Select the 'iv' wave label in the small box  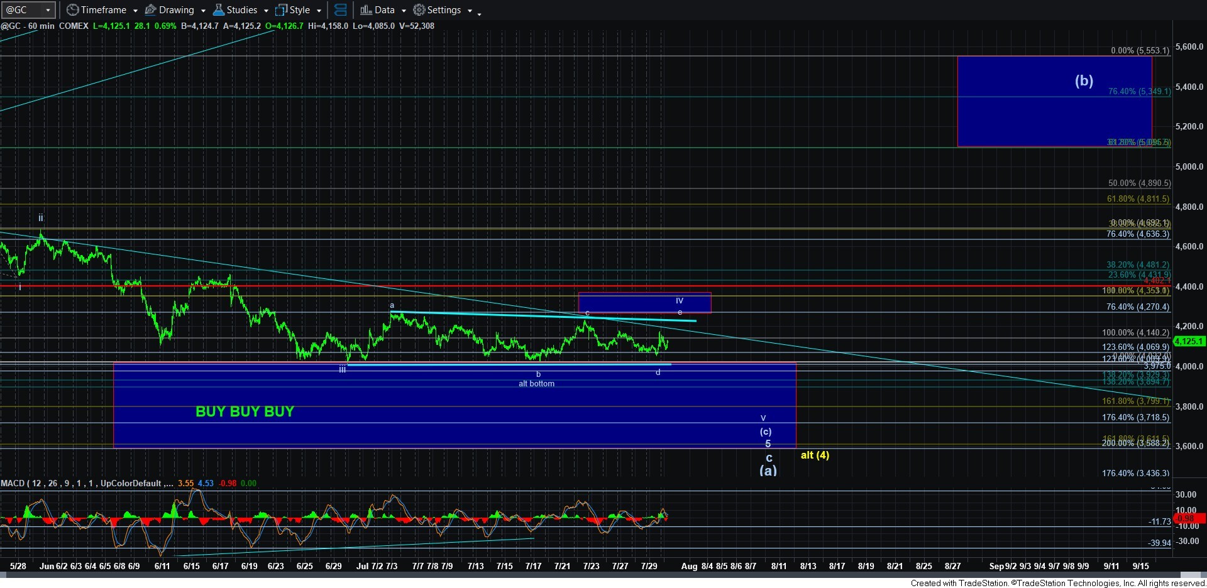[680, 300]
